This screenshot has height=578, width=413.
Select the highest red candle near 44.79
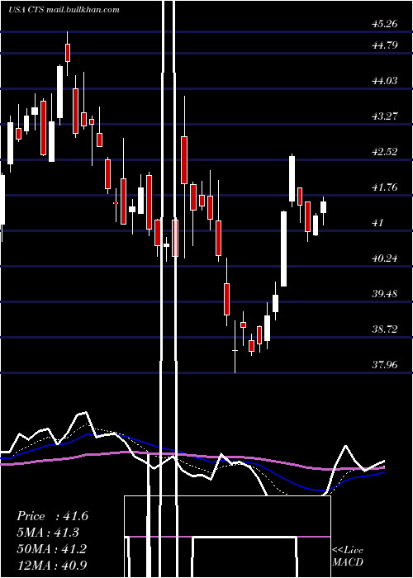(x=68, y=53)
